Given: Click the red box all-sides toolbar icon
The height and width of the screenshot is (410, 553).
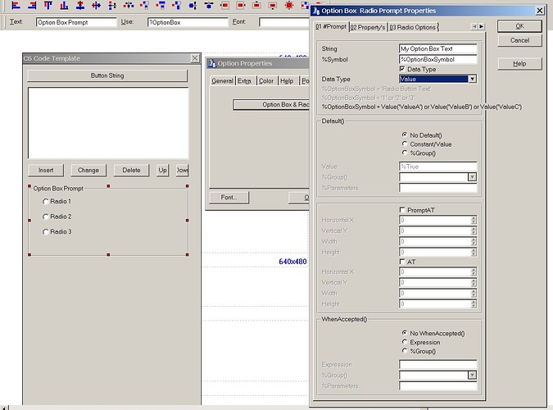Looking at the screenshot, I should tap(289, 5).
